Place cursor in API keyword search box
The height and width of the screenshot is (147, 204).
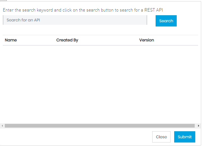tap(75, 20)
